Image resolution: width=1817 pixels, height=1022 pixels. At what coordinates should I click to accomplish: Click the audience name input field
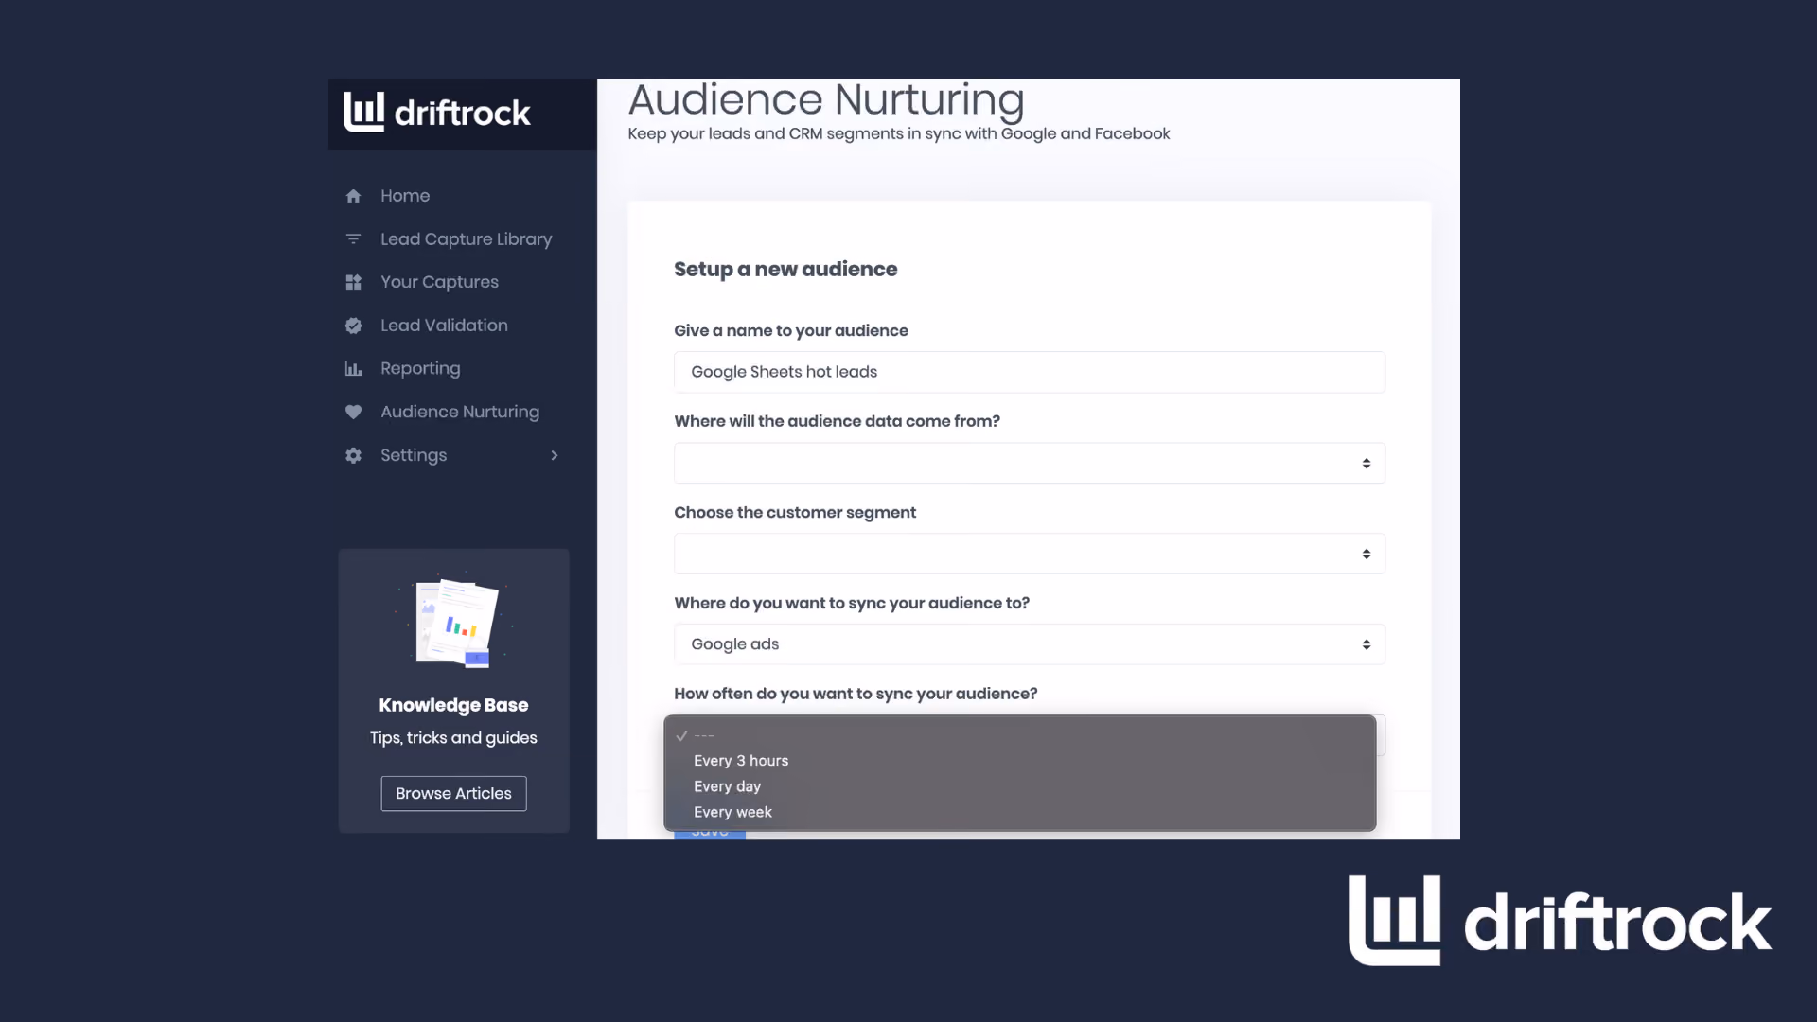point(1030,372)
